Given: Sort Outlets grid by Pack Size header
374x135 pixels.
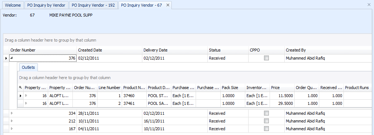Looking at the screenshot, I should click(x=233, y=88).
